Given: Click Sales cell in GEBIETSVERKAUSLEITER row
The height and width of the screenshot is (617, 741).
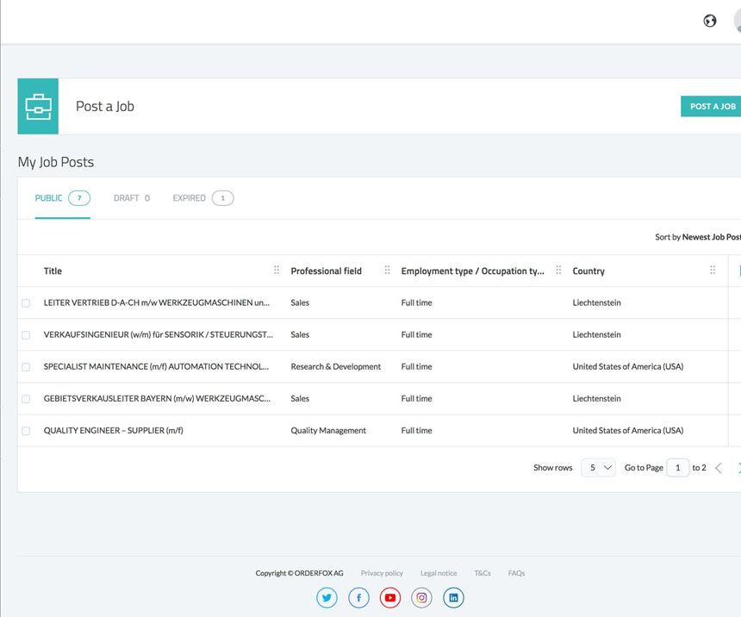Looking at the screenshot, I should [x=300, y=399].
